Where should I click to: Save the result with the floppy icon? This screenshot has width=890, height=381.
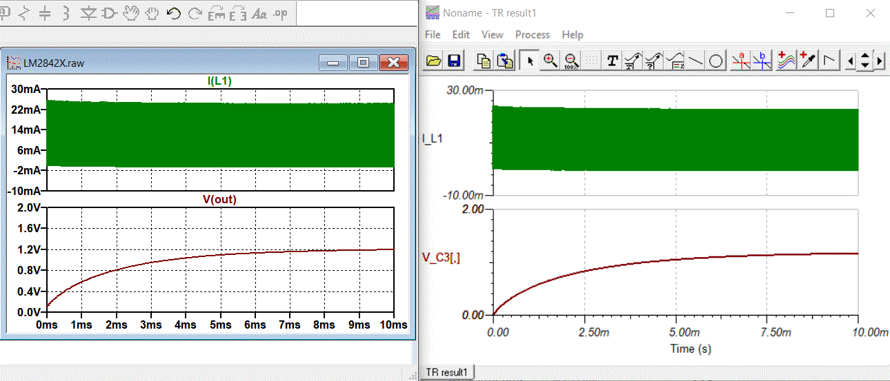(454, 61)
